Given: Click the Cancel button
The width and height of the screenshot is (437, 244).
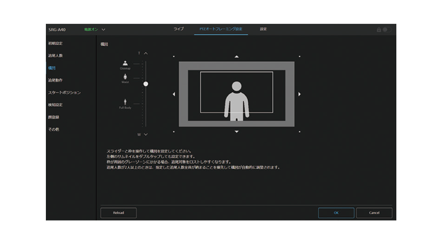Looking at the screenshot, I should point(374,213).
